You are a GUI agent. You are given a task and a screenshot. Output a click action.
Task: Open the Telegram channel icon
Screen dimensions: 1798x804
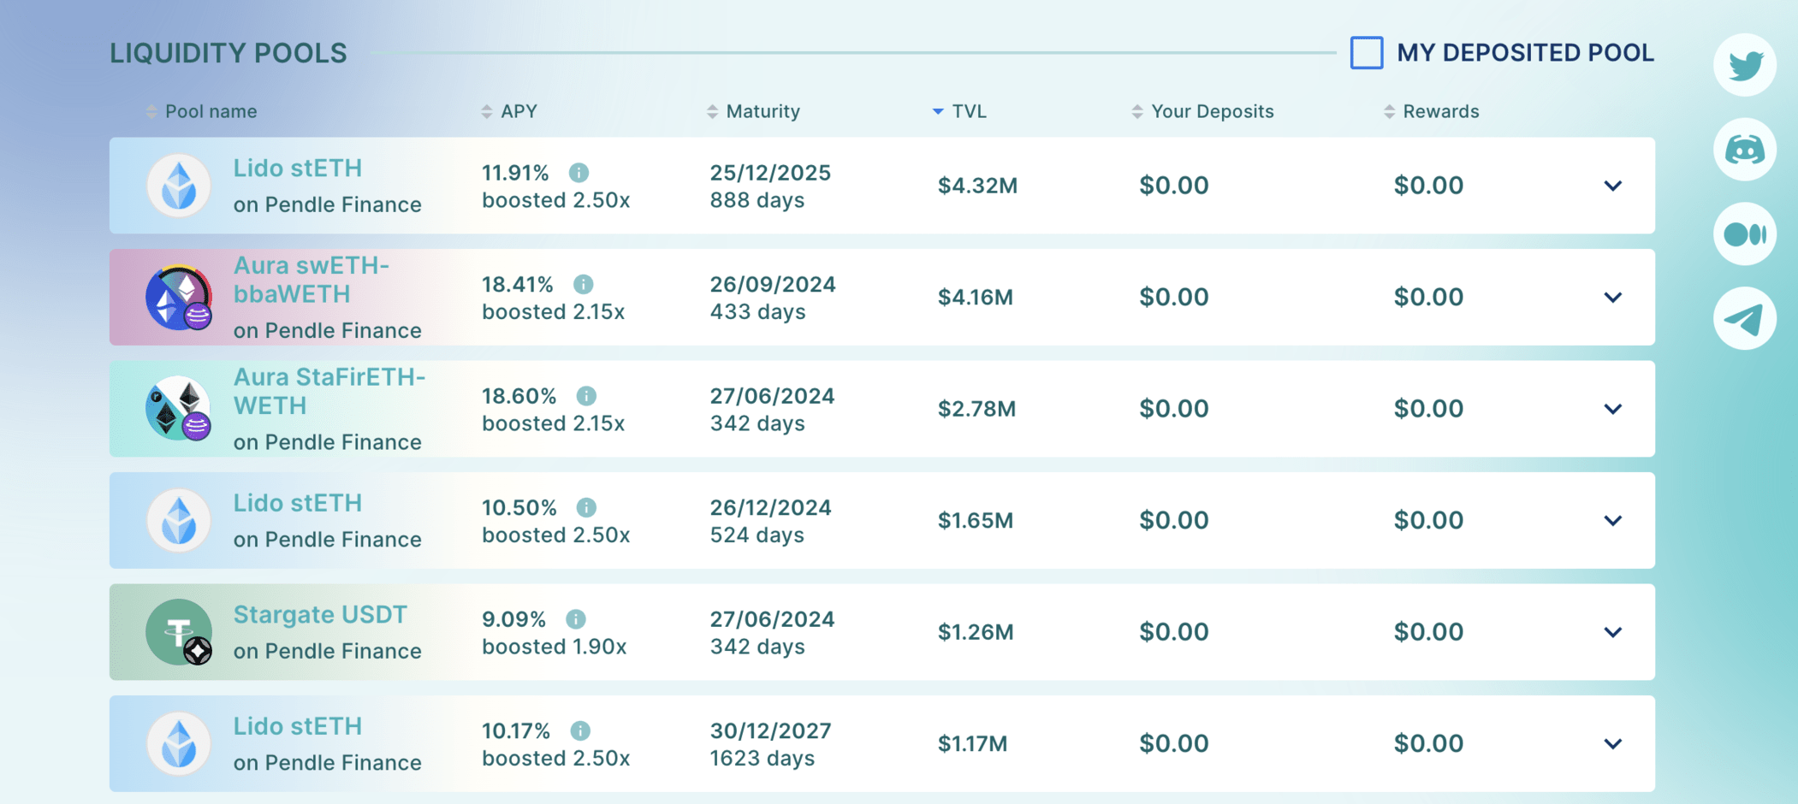[1745, 319]
